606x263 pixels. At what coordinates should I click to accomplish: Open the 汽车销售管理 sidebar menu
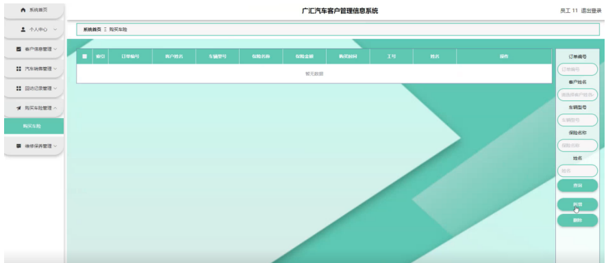point(34,69)
